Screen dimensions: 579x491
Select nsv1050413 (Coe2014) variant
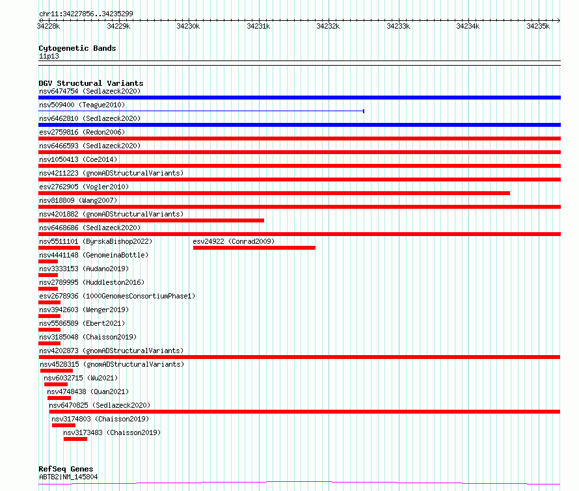pyautogui.click(x=78, y=159)
